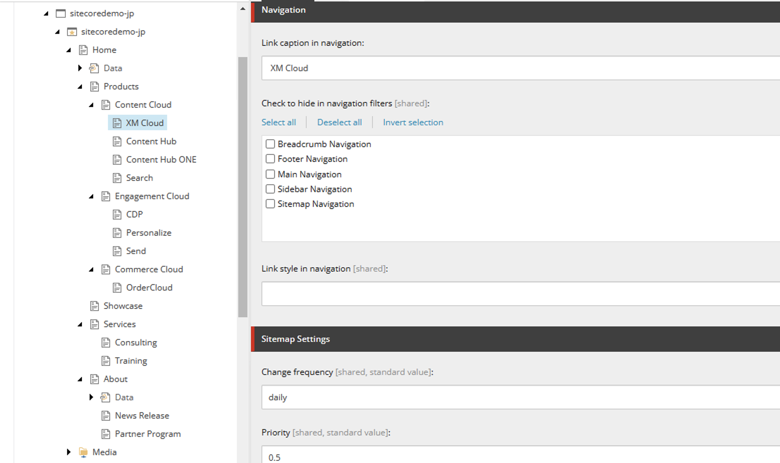Screen dimensions: 780x463
Task: Click the Personalize page icon
Action: [x=117, y=233]
